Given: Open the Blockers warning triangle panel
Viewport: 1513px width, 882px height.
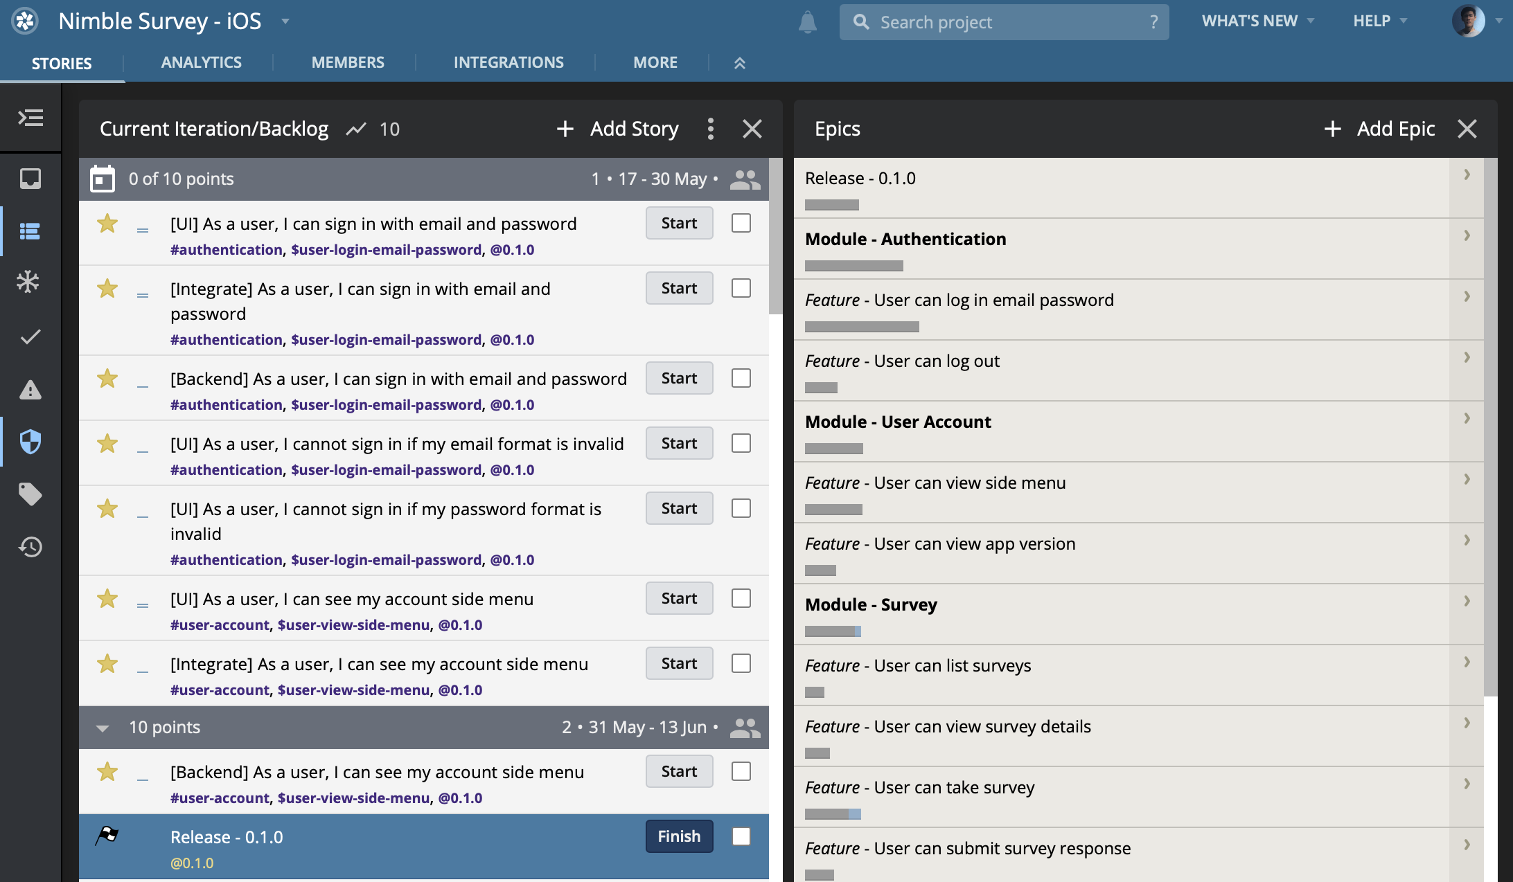Looking at the screenshot, I should pyautogui.click(x=30, y=390).
